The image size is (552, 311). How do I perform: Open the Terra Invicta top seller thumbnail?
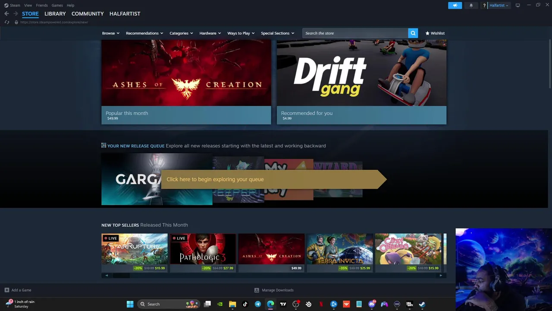[340, 249]
